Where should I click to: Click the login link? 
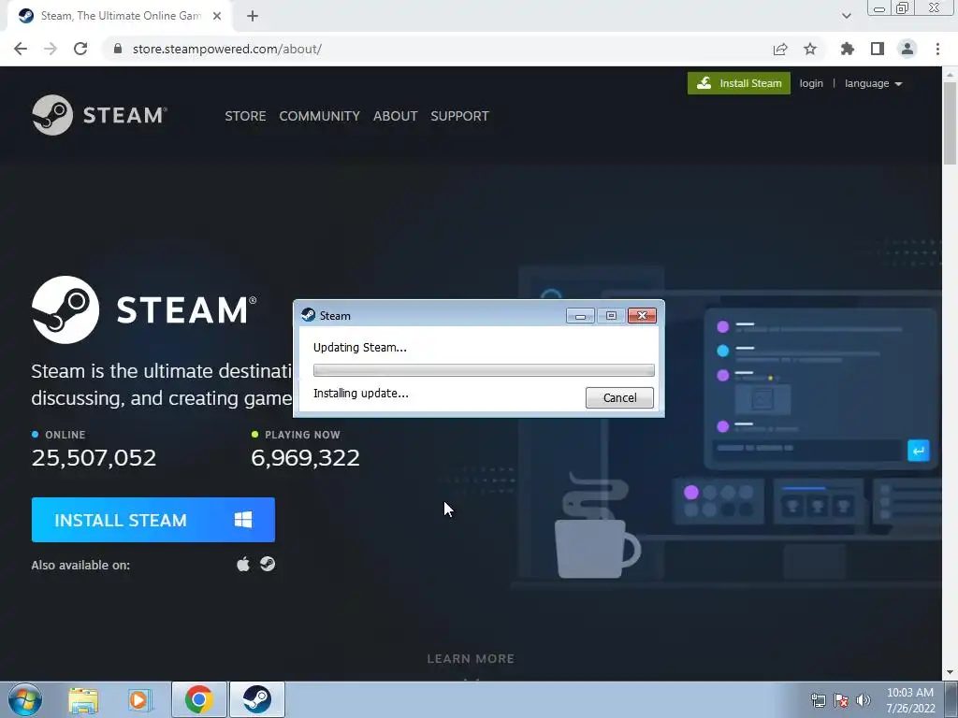pyautogui.click(x=811, y=83)
